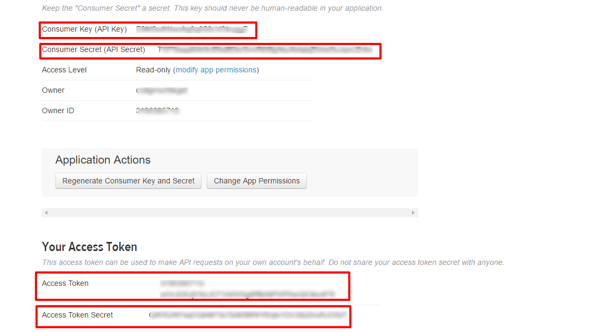Image resolution: width=589 pixels, height=332 pixels.
Task: Click the Read-only access level text
Action: 153,70
